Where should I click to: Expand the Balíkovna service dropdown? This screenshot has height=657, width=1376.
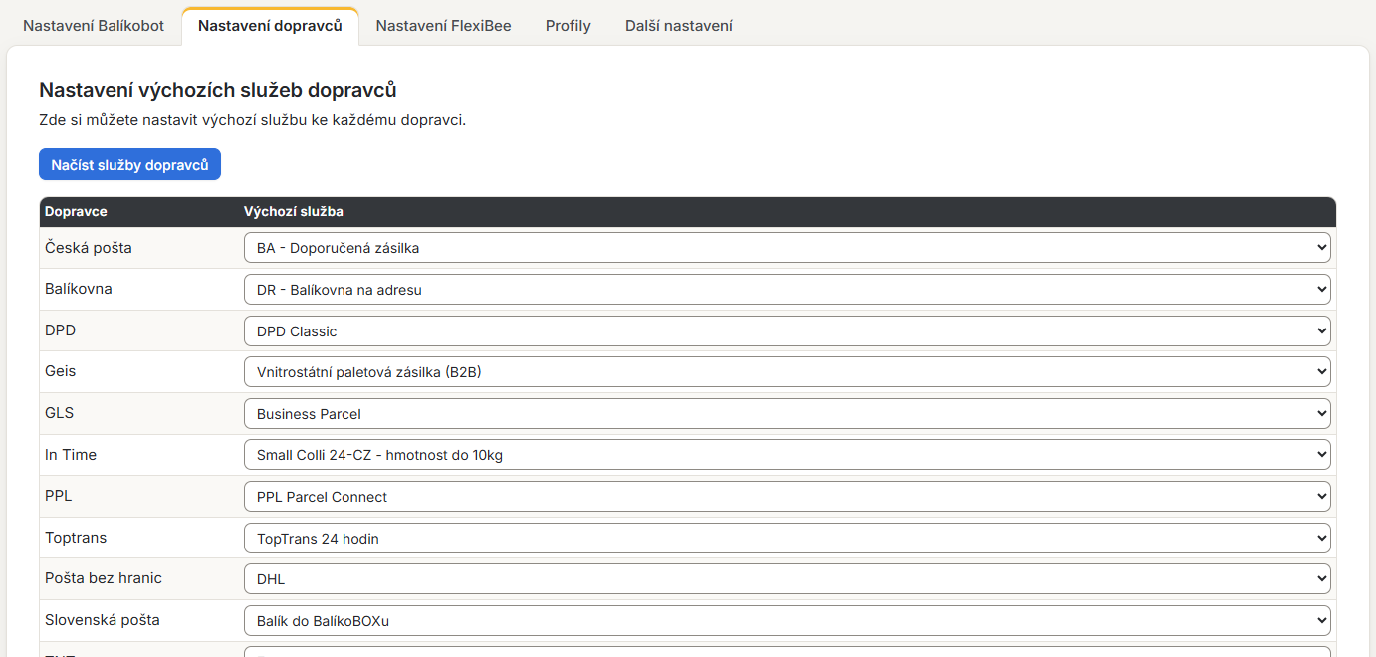coord(787,290)
